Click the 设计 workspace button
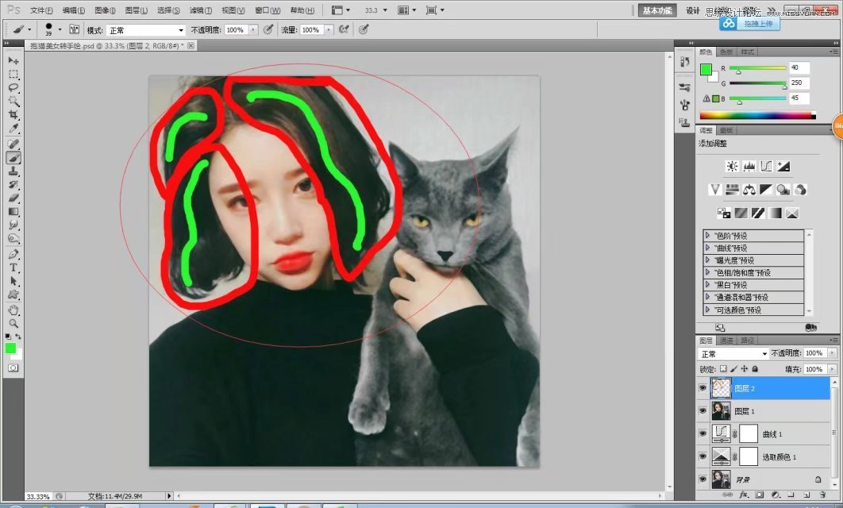This screenshot has height=508, width=843. click(x=693, y=10)
